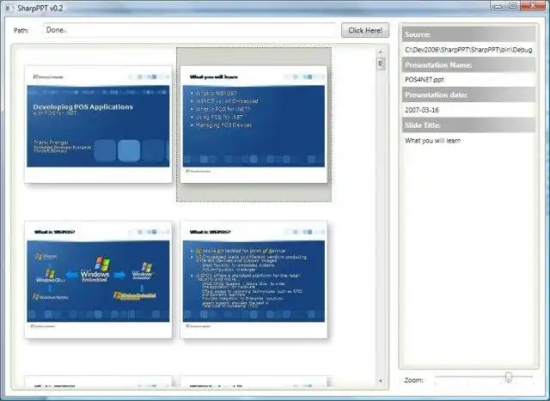The image size is (550, 401).
Task: Click the 'Source:' header in info panel
Action: point(468,34)
